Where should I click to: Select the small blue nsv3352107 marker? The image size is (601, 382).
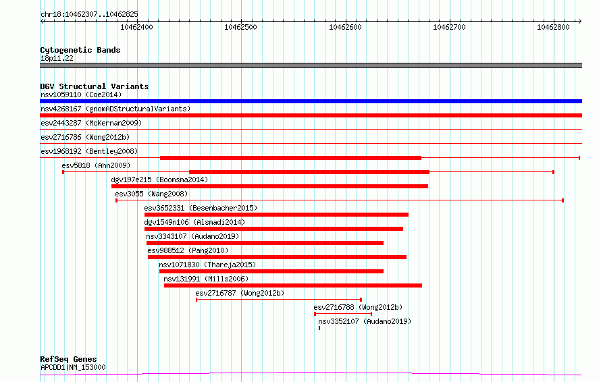[319, 328]
